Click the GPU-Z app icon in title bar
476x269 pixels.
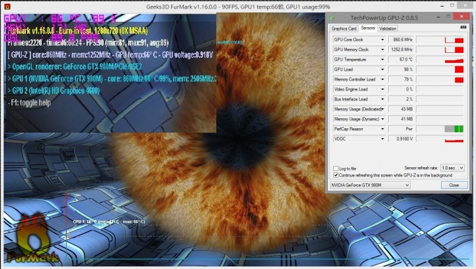coord(332,18)
